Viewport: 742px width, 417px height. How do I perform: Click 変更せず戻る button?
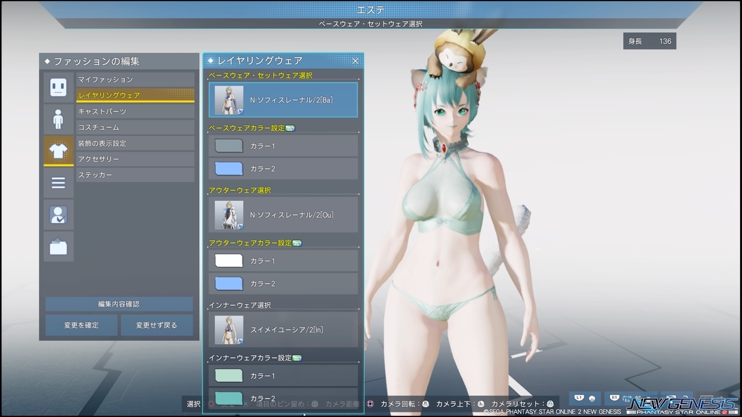(157, 325)
